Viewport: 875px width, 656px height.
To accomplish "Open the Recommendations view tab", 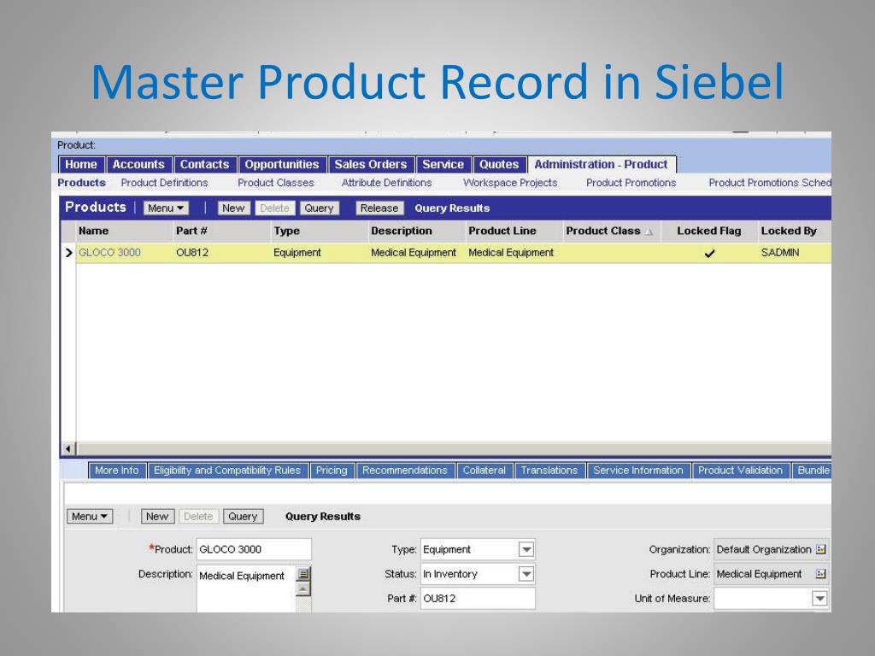I will (x=404, y=471).
